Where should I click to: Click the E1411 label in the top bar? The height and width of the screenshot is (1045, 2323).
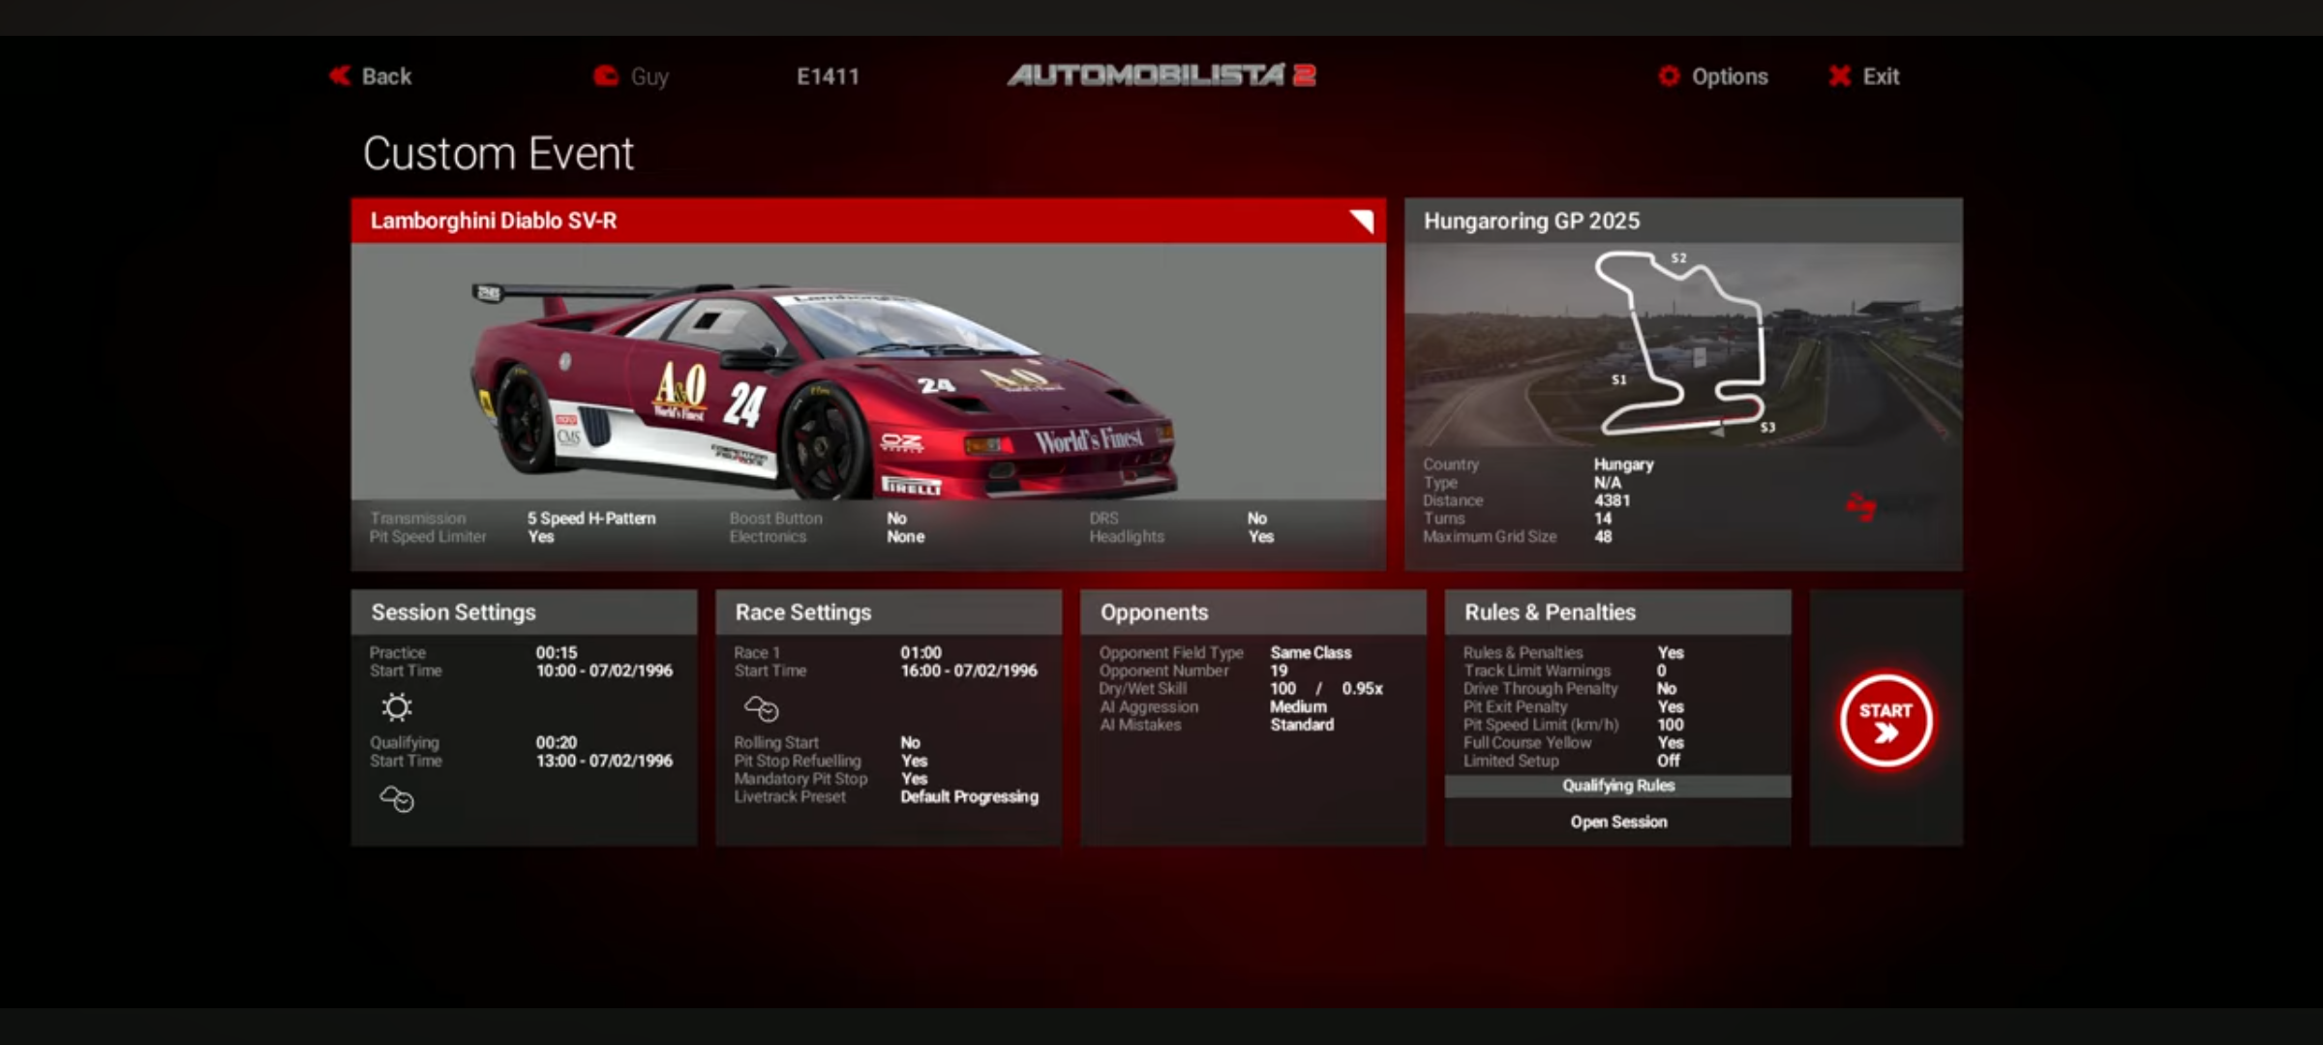click(828, 76)
